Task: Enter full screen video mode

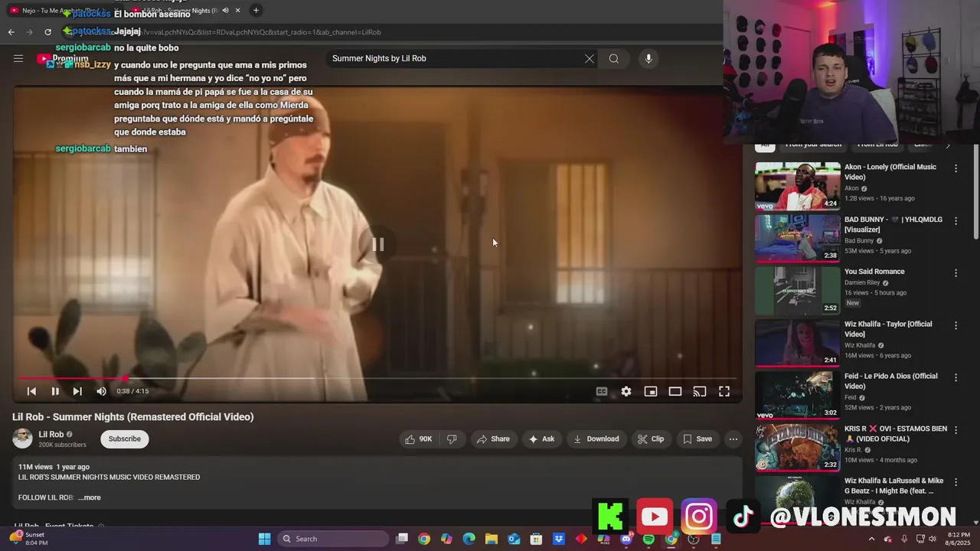Action: [724, 391]
